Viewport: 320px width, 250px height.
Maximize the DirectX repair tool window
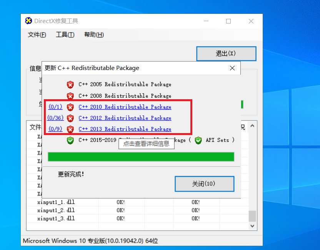[228, 21]
